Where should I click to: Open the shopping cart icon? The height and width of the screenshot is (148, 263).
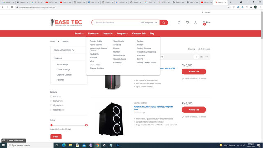(204, 23)
